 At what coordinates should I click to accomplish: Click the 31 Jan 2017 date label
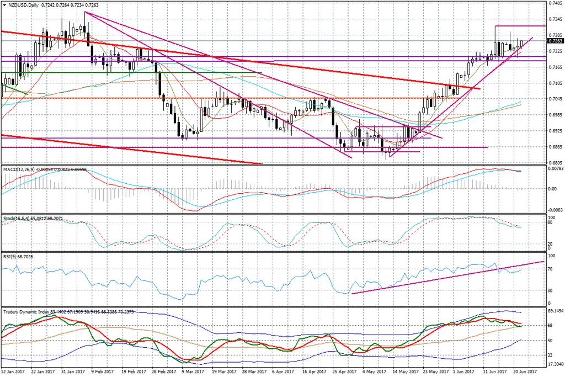click(73, 371)
